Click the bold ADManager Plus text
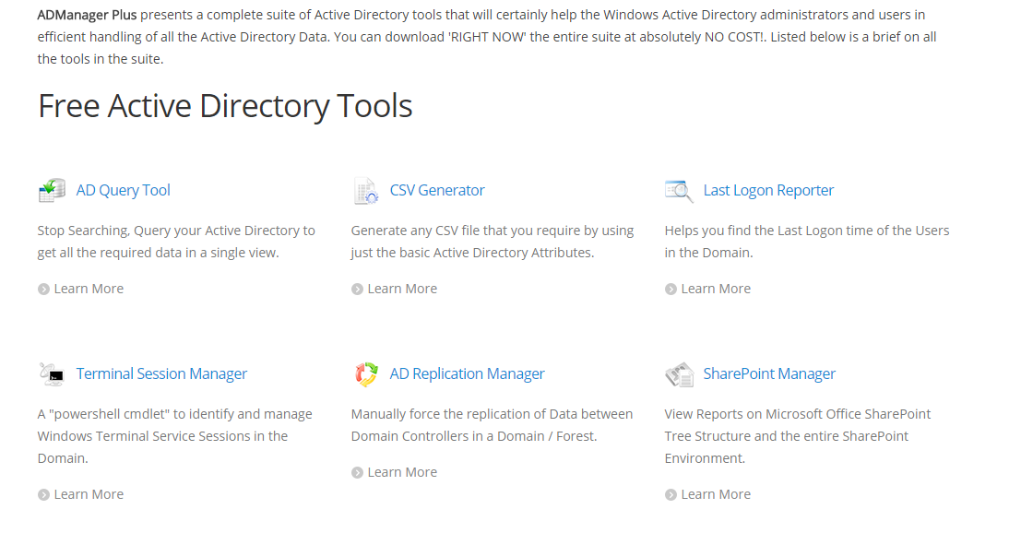This screenshot has height=533, width=1009. [x=87, y=15]
